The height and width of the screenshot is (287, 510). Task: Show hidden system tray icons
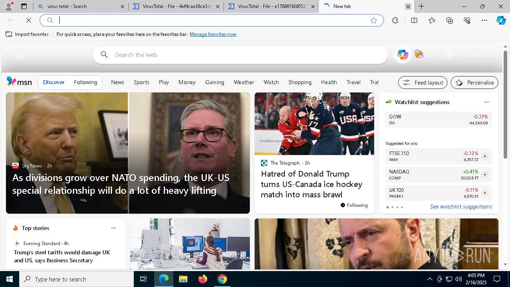(x=430, y=279)
